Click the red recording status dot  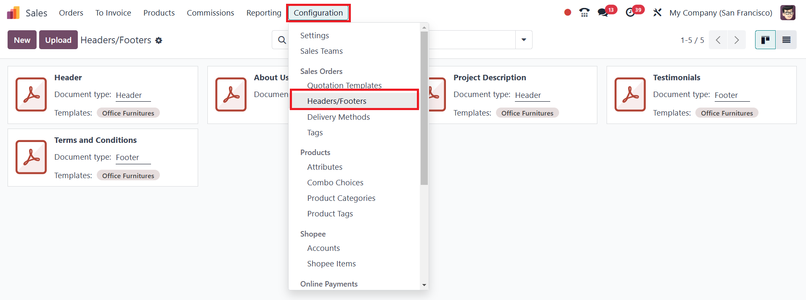(x=567, y=13)
